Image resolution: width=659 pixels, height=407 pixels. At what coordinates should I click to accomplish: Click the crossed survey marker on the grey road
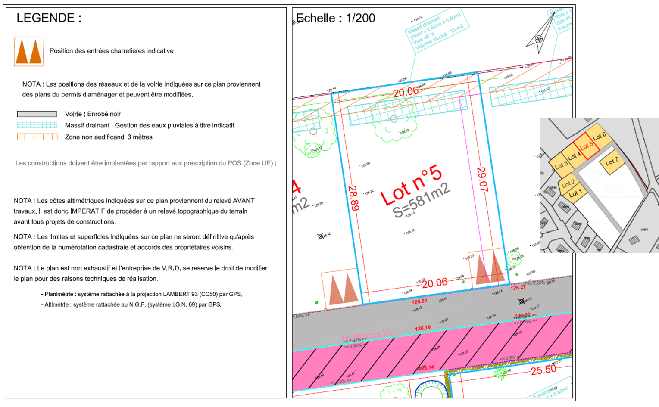tap(522, 301)
